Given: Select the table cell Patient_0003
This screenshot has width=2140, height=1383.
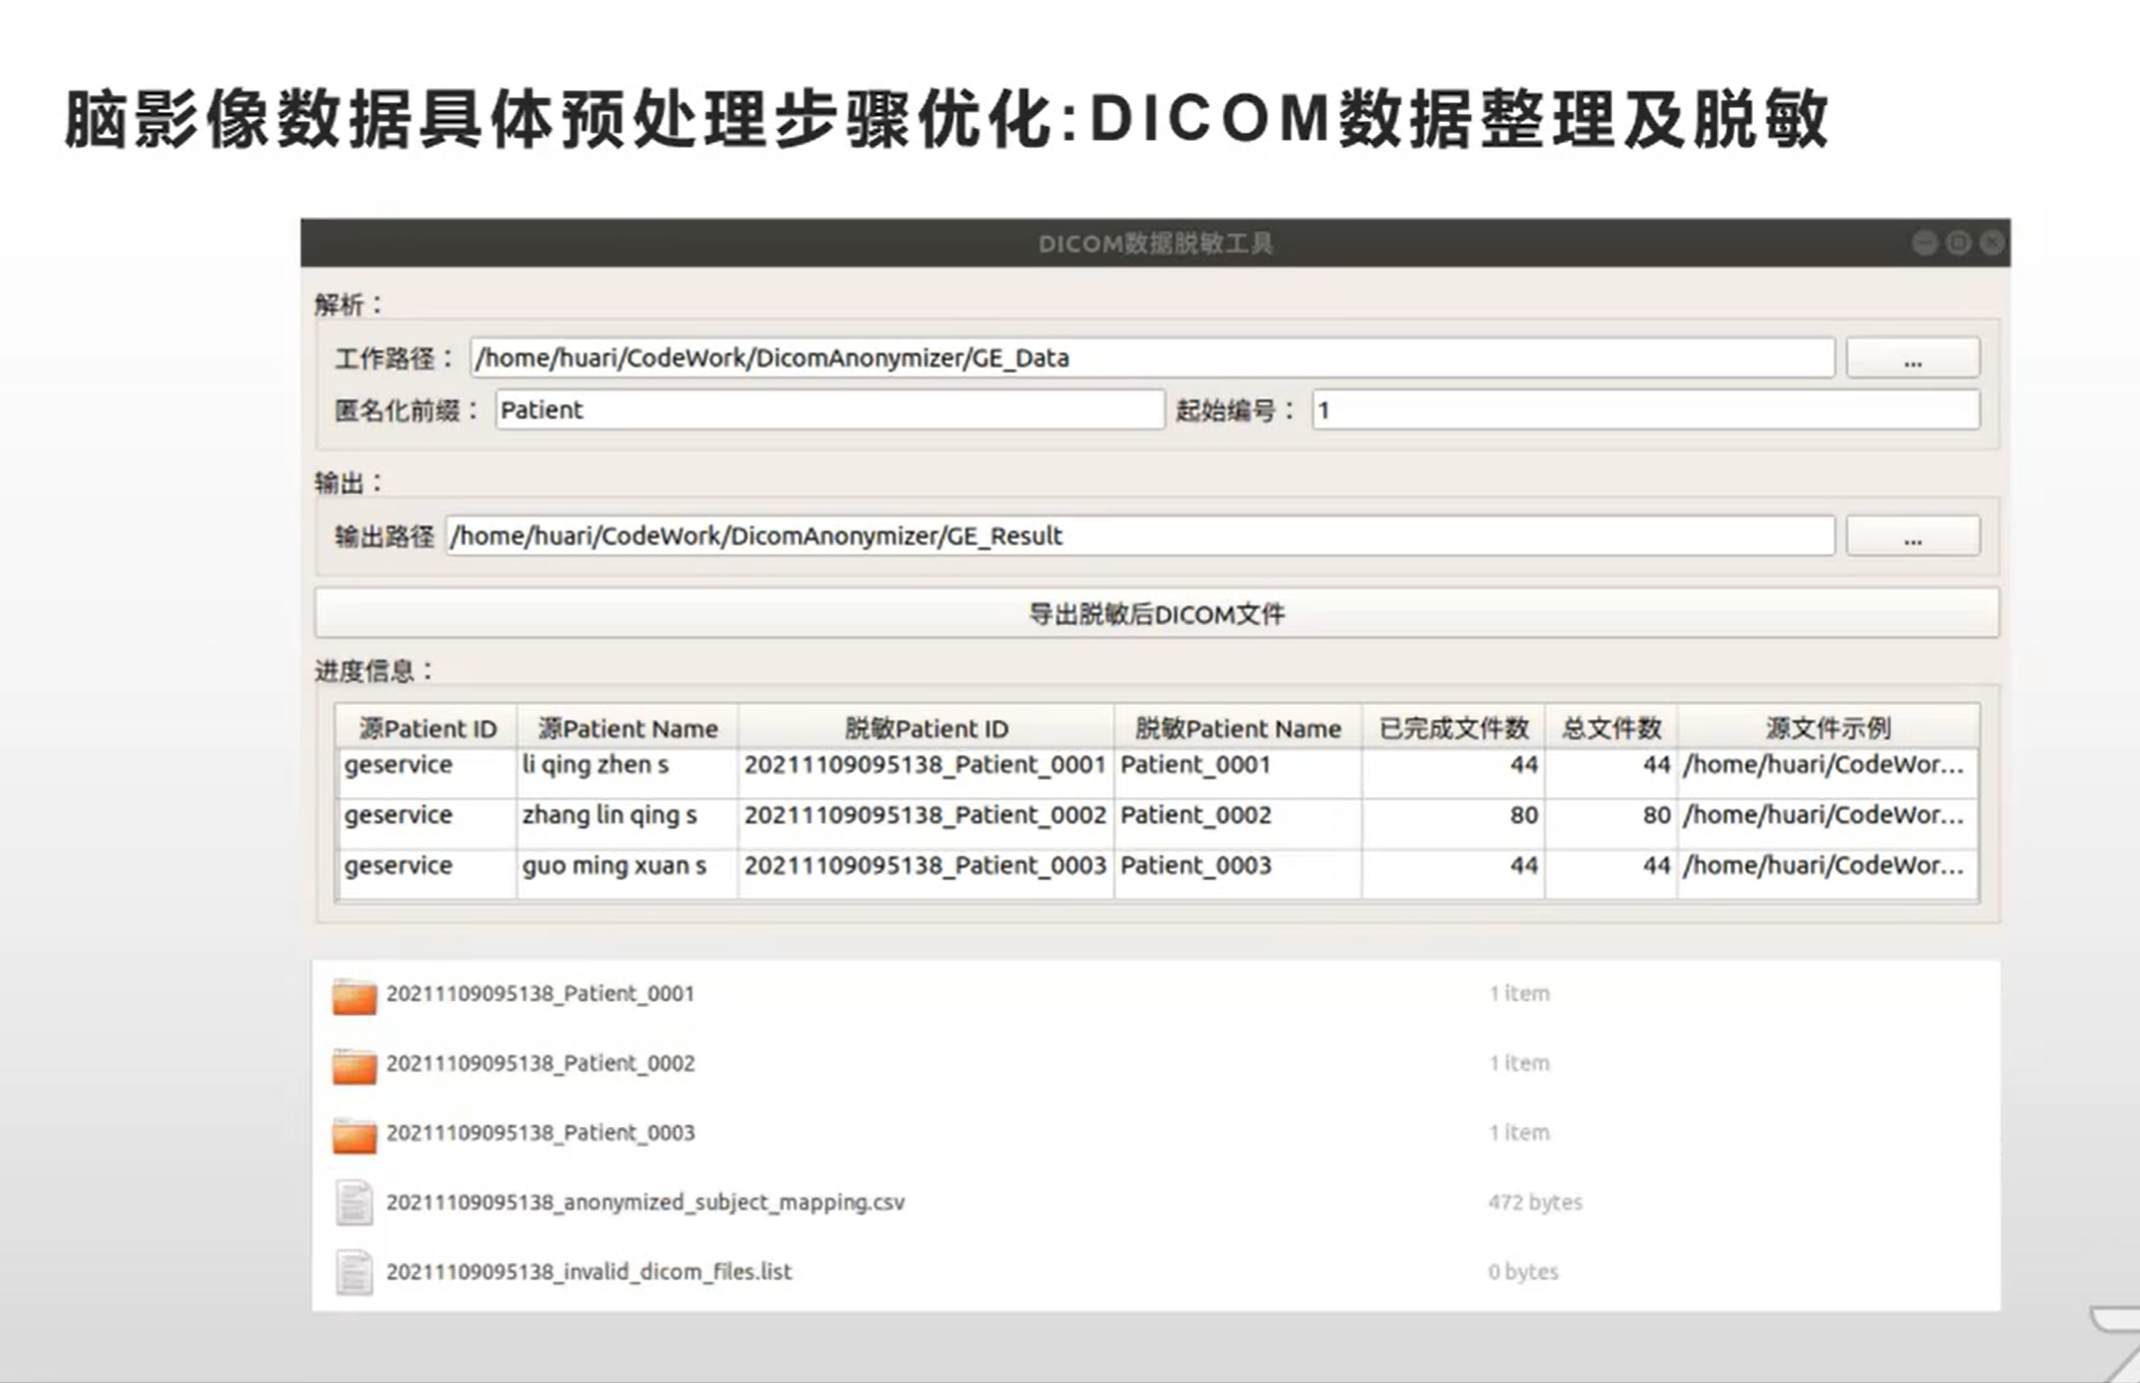Looking at the screenshot, I should 1195,865.
